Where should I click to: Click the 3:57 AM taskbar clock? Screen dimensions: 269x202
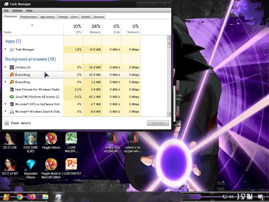click(245, 197)
